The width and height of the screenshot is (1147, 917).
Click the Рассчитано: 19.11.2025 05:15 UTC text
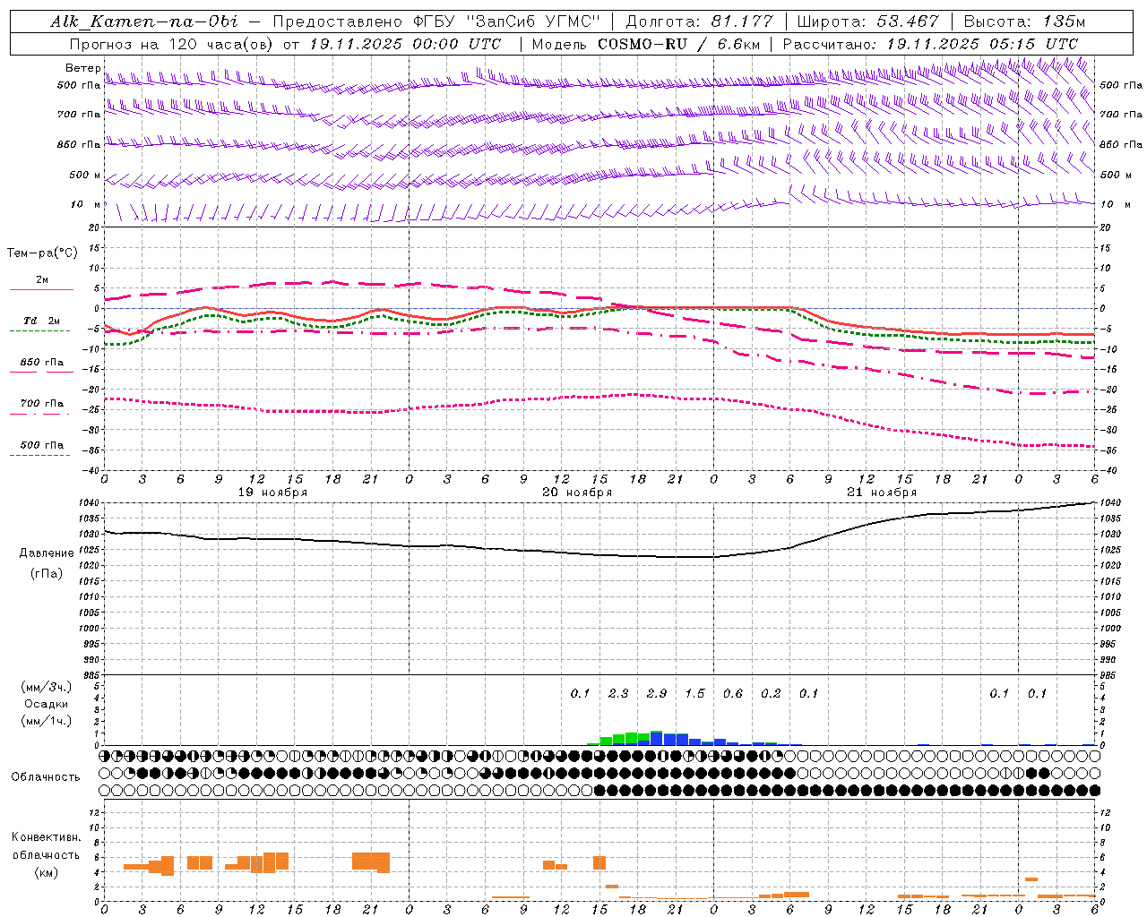pyautogui.click(x=930, y=44)
